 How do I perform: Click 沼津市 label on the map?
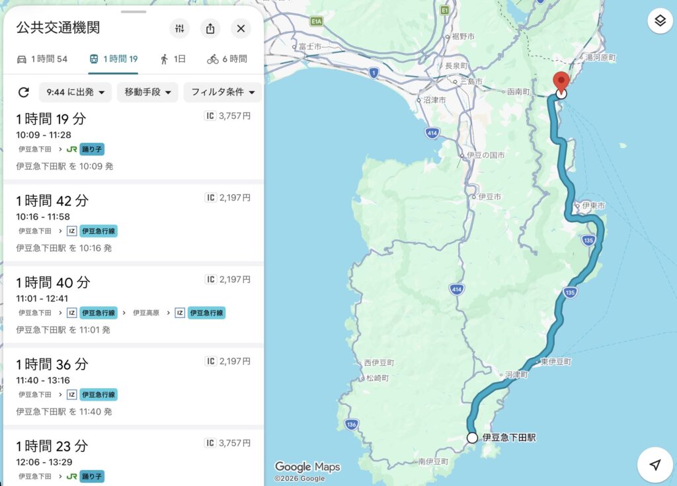click(434, 100)
